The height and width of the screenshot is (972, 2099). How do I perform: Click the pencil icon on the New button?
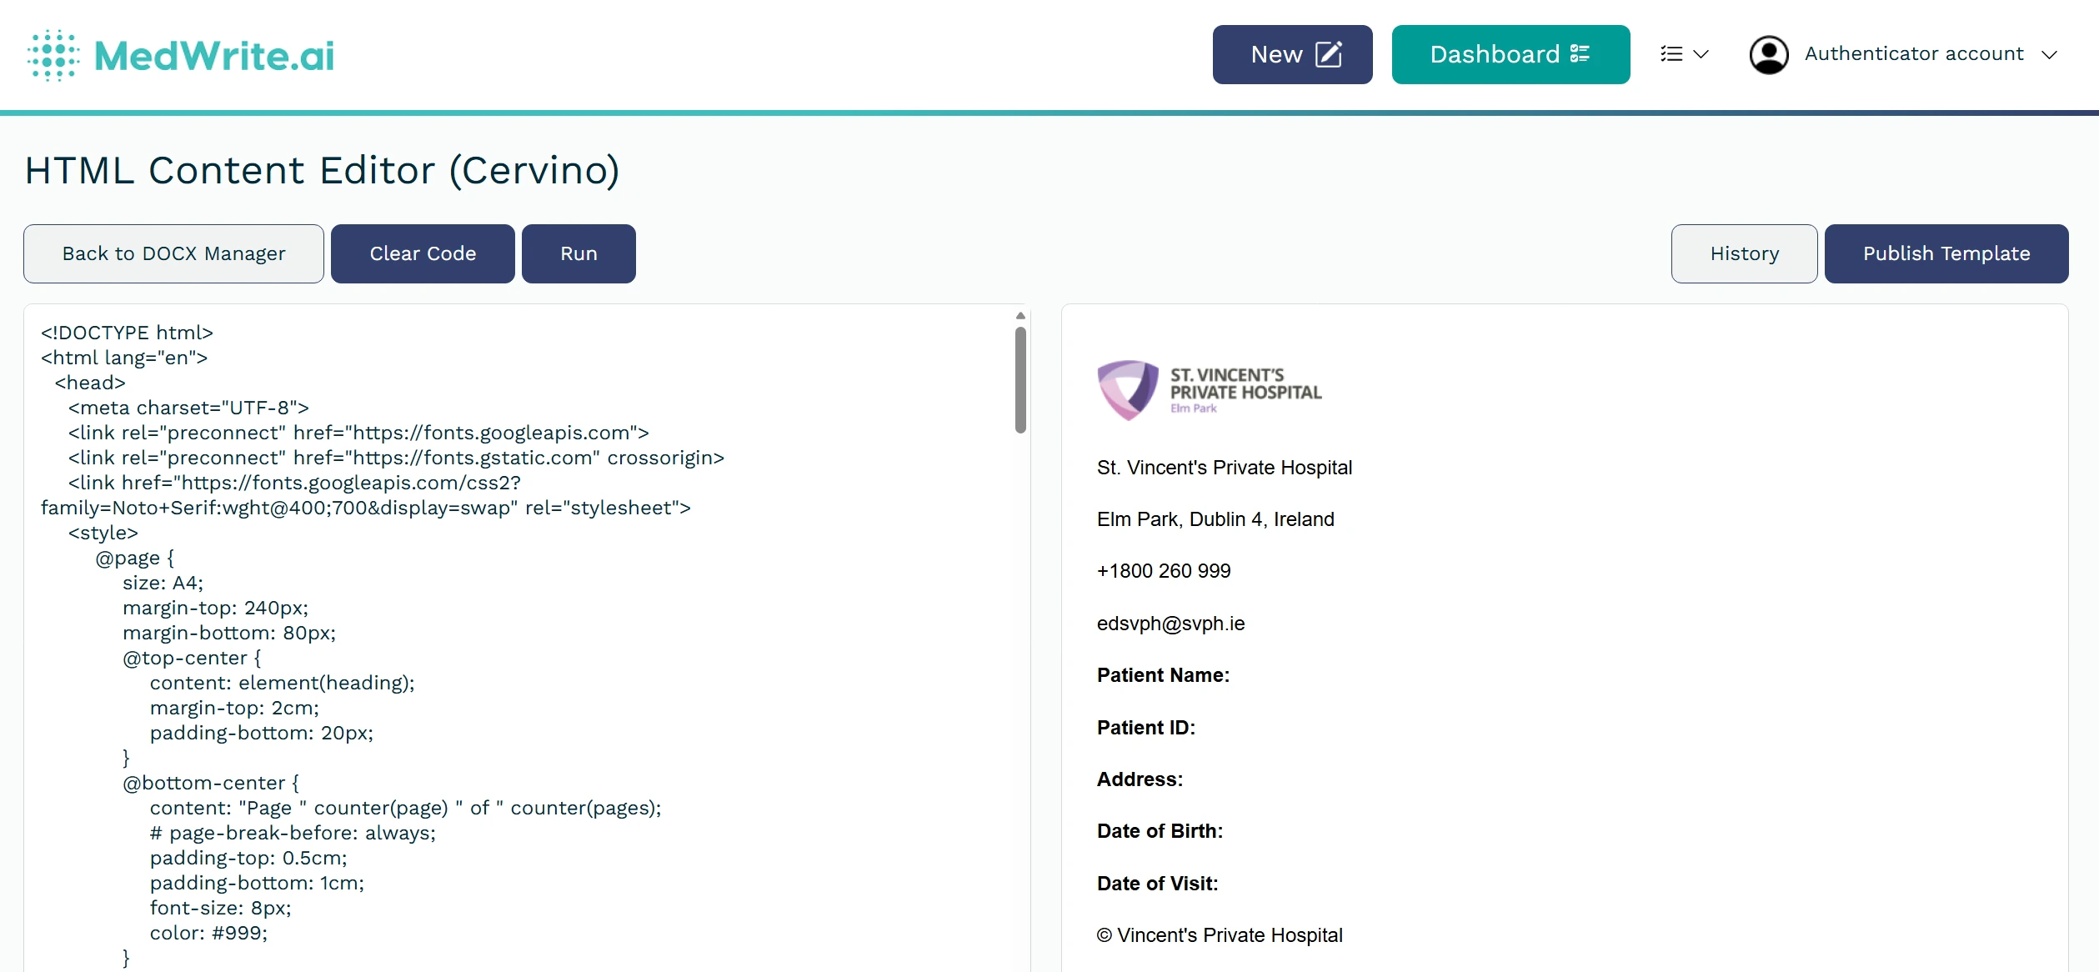(x=1329, y=53)
